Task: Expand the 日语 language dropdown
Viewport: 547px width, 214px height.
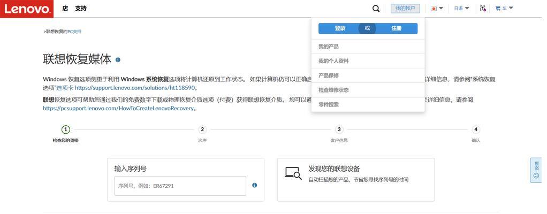Action: point(461,9)
